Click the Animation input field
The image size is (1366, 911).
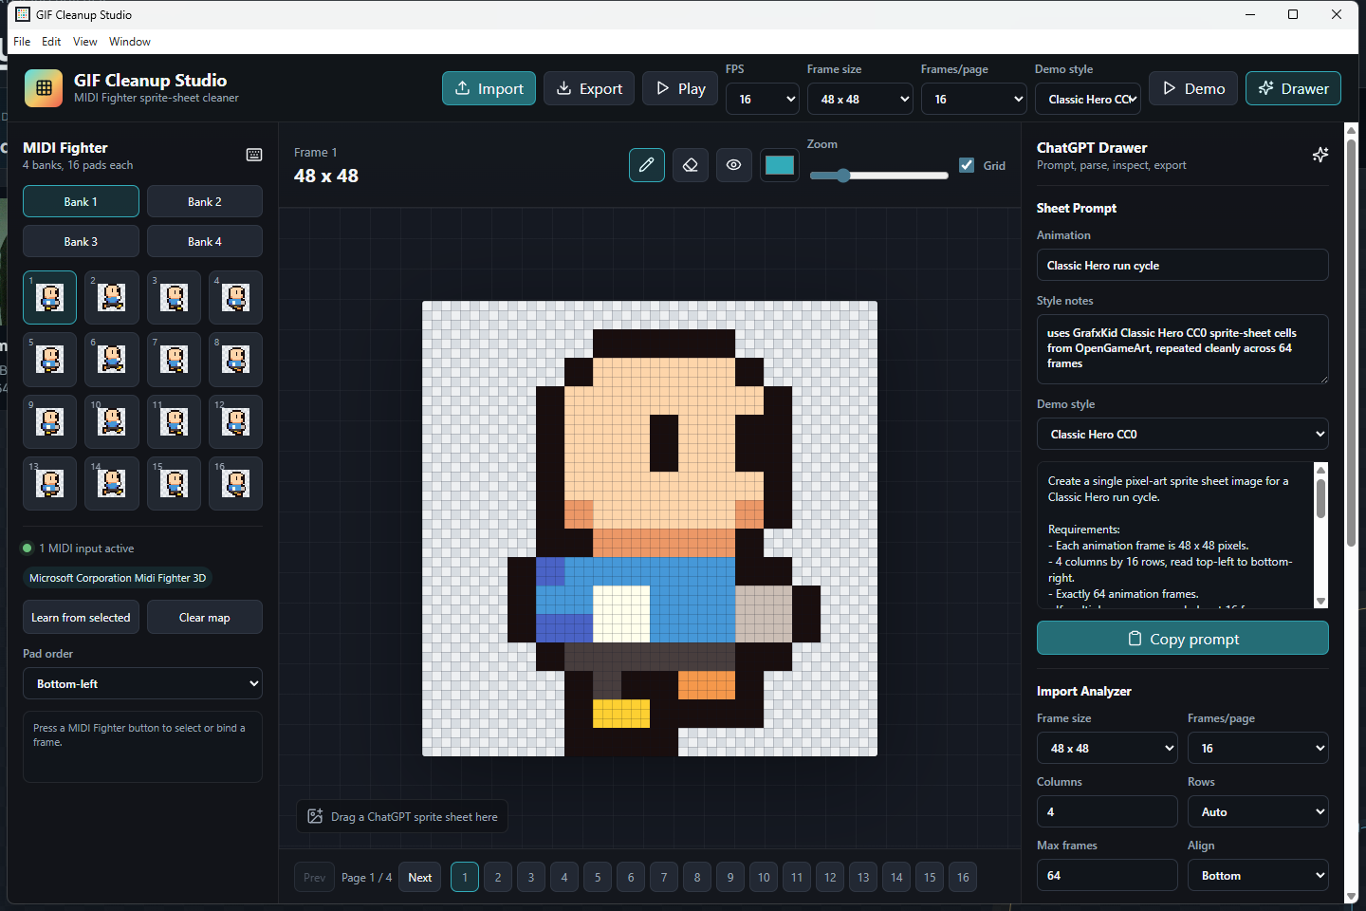tap(1182, 265)
